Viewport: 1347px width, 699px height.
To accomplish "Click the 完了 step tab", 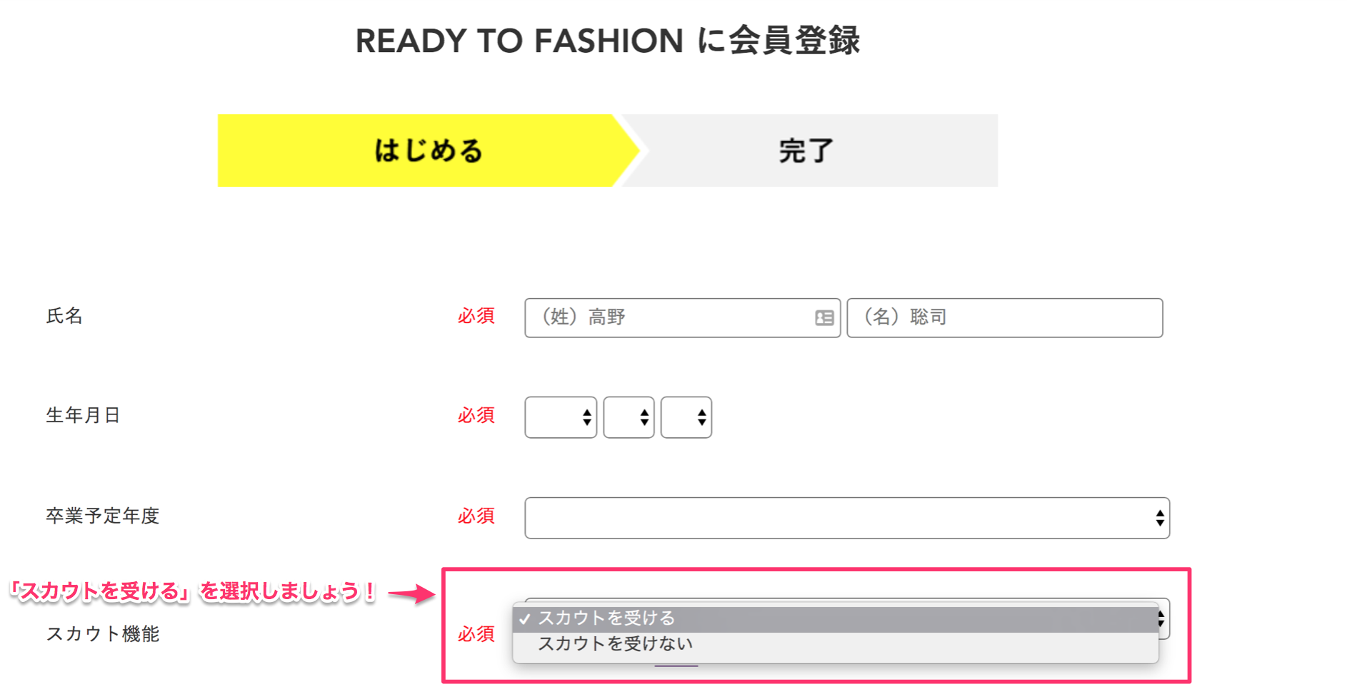I will click(x=807, y=150).
